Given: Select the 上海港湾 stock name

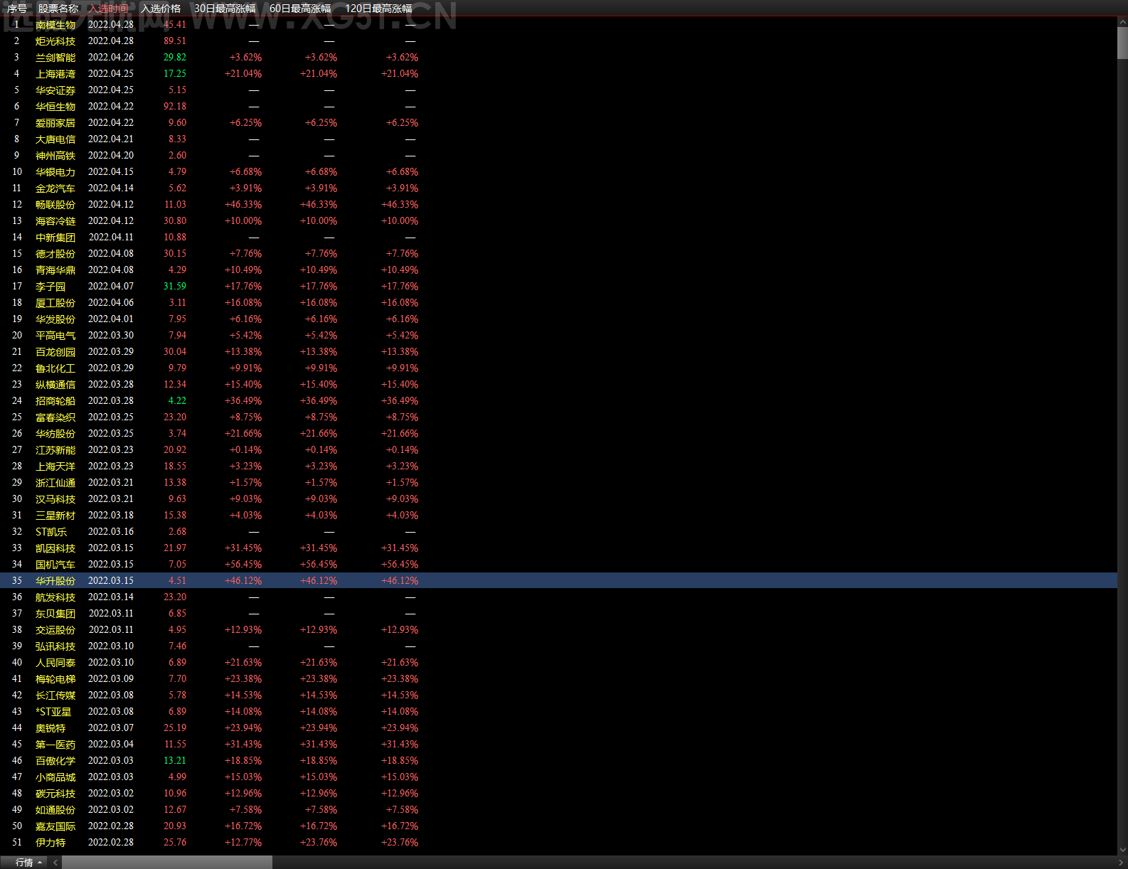Looking at the screenshot, I should click(x=55, y=74).
